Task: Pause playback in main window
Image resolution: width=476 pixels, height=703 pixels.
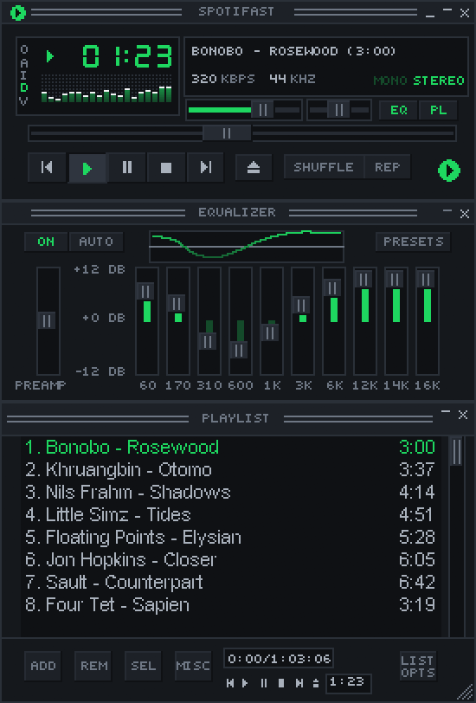Action: (x=127, y=168)
